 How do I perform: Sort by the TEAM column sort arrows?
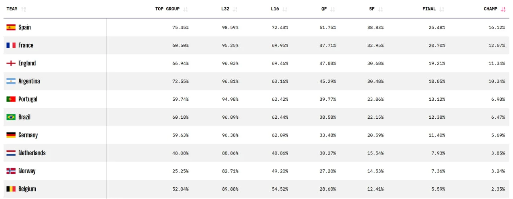pos(23,9)
